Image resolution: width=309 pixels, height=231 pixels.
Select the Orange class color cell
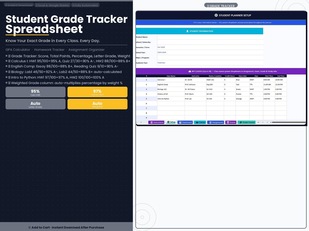242,99
